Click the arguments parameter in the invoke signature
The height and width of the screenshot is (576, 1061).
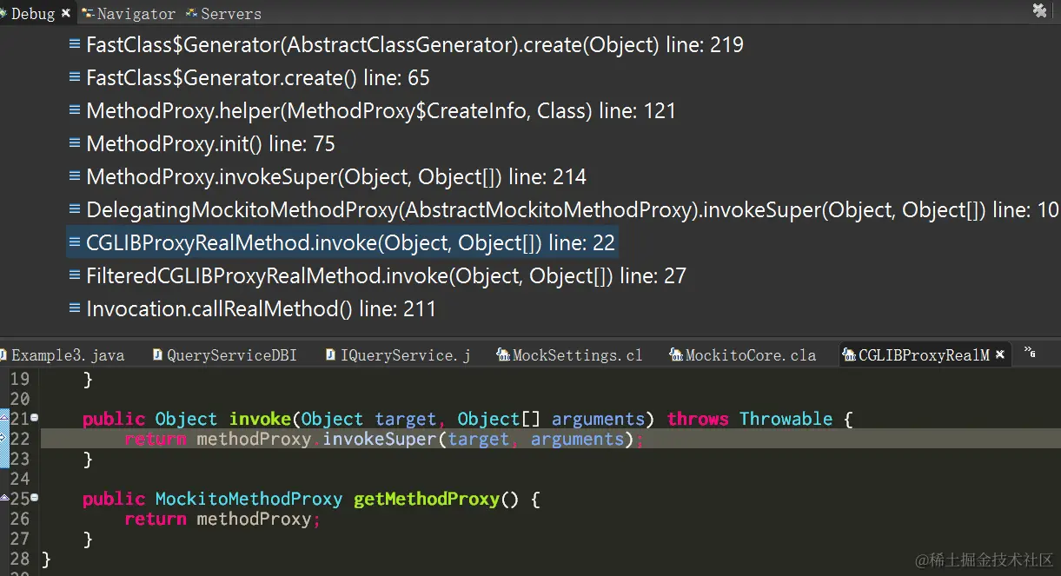coord(598,419)
